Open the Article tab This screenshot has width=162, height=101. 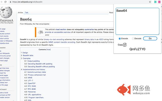[x=20, y=12]
